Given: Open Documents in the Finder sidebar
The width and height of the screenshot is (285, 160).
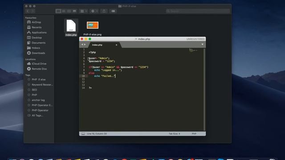Looking at the screenshot, I should [39, 43].
